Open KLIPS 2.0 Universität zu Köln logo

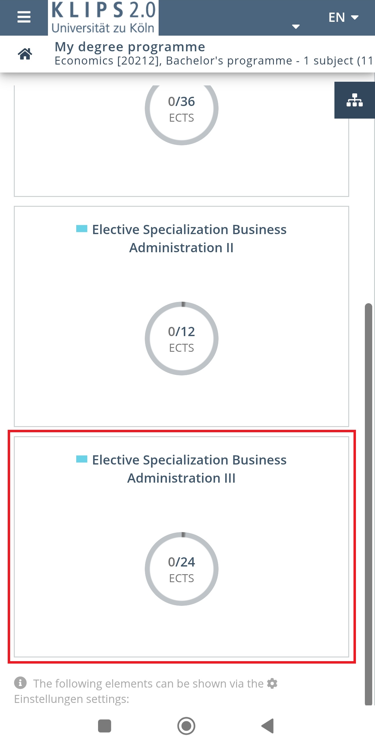pyautogui.click(x=103, y=18)
